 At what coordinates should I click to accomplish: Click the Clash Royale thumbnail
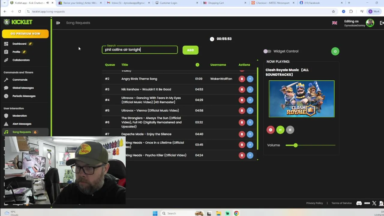click(x=301, y=99)
